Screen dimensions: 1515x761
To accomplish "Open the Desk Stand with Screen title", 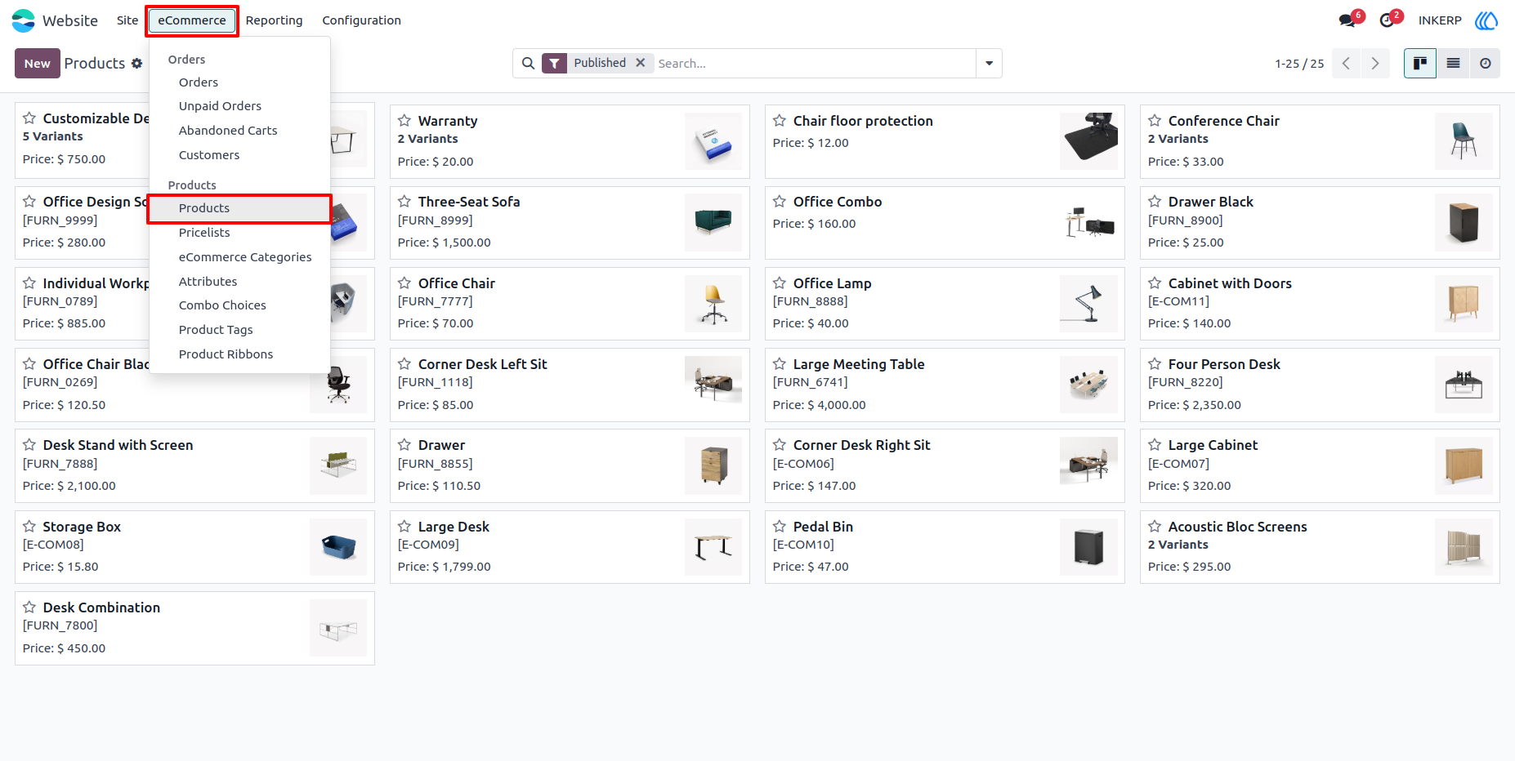I will pos(118,445).
